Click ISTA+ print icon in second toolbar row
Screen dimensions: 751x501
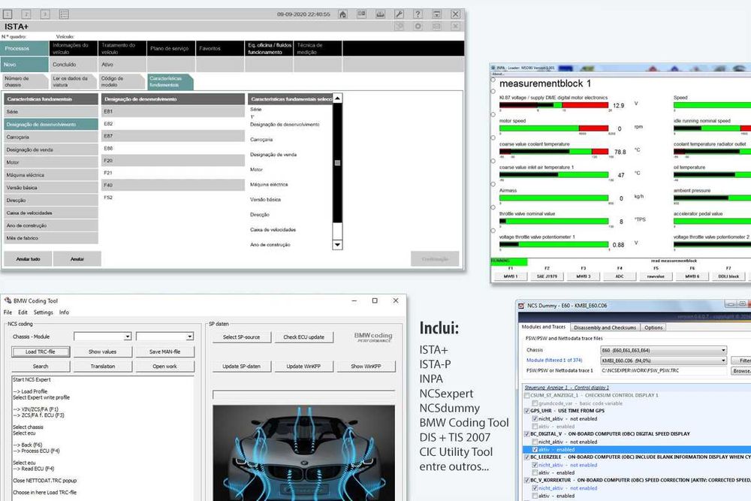coord(399,26)
